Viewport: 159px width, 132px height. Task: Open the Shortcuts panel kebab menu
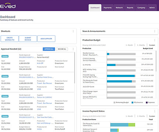point(73,31)
